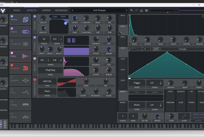Open the Init Preset browser
This screenshot has height=137, width=204.
point(99,10)
